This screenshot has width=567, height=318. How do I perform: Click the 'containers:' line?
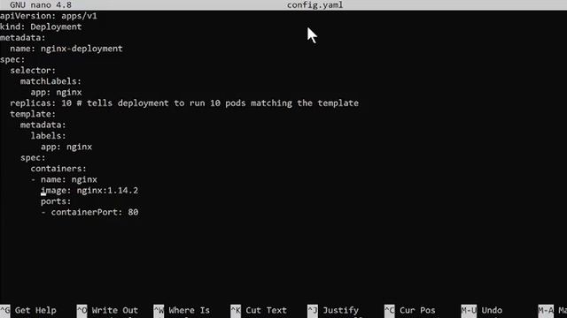click(x=58, y=169)
